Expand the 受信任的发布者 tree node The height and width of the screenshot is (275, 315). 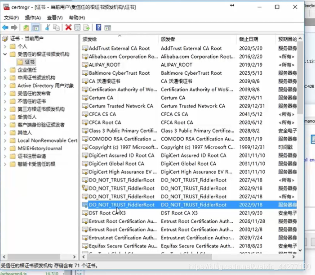5,94
